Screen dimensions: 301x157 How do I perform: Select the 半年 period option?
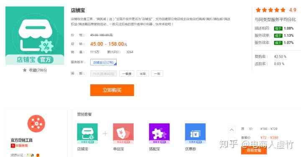[143, 73]
